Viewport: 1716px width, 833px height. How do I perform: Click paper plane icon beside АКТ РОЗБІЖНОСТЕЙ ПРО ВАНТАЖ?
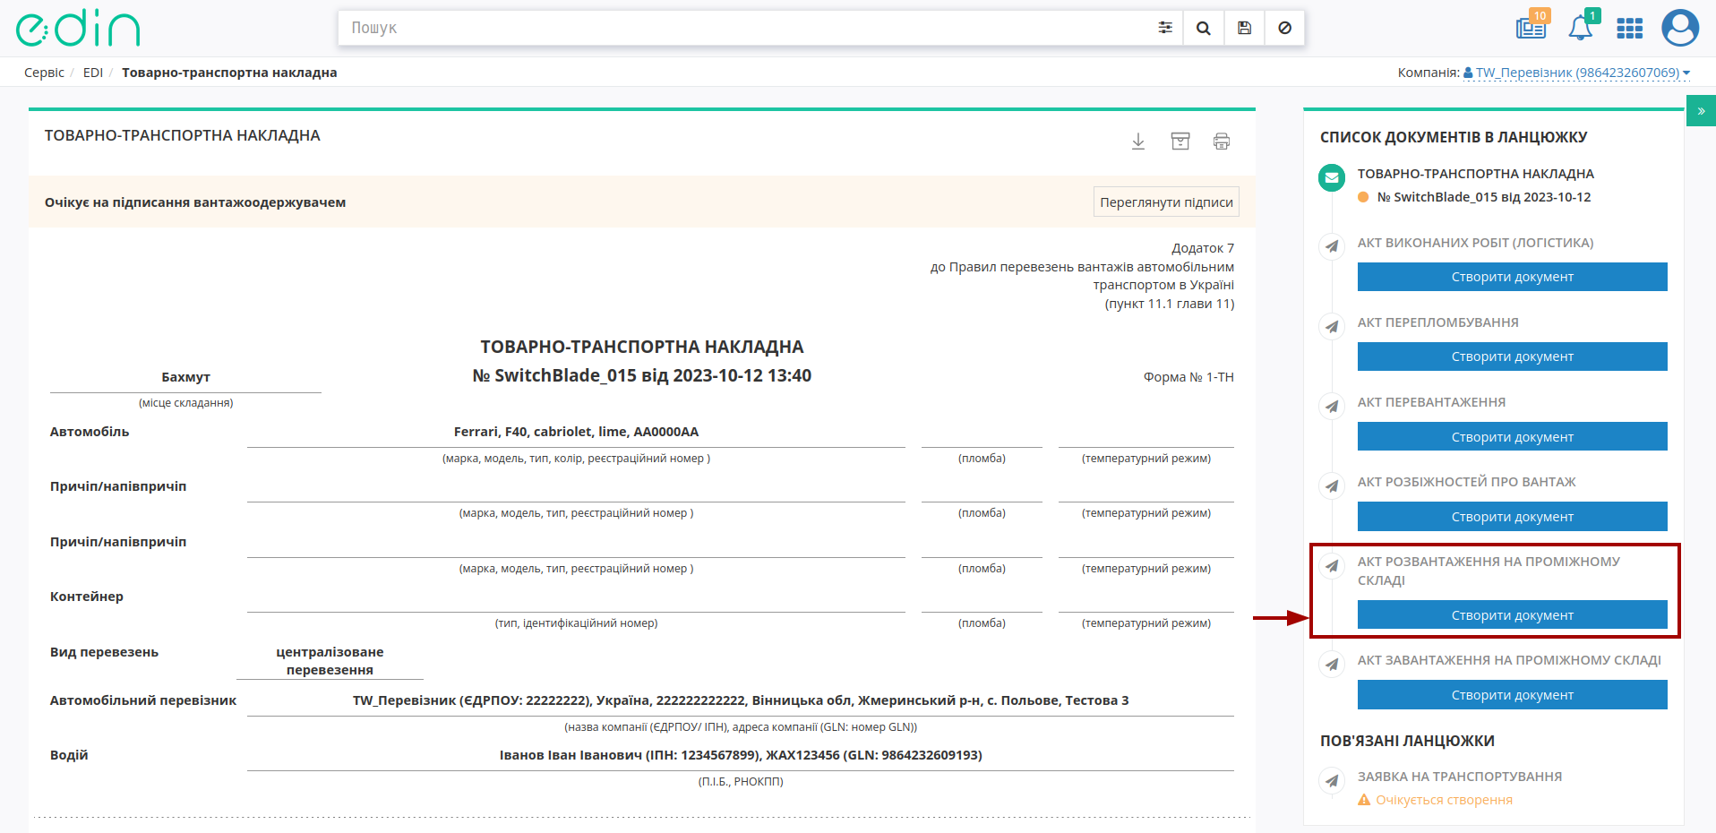tap(1332, 485)
